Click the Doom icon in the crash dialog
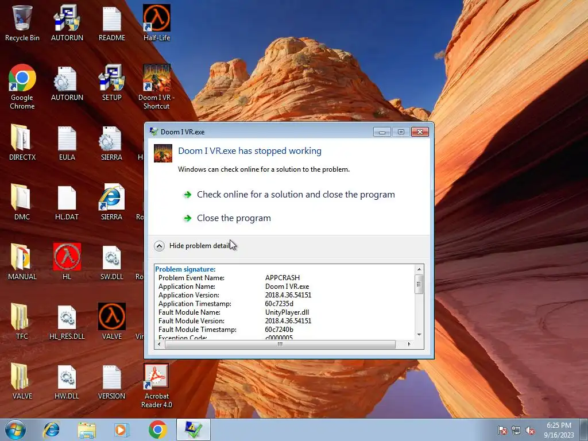 163,153
